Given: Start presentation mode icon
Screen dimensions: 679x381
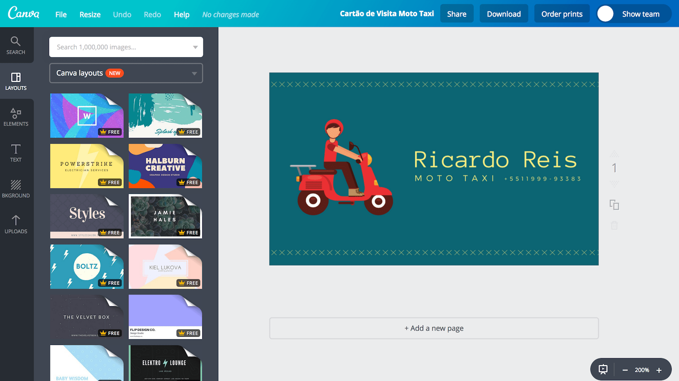Looking at the screenshot, I should pos(603,370).
